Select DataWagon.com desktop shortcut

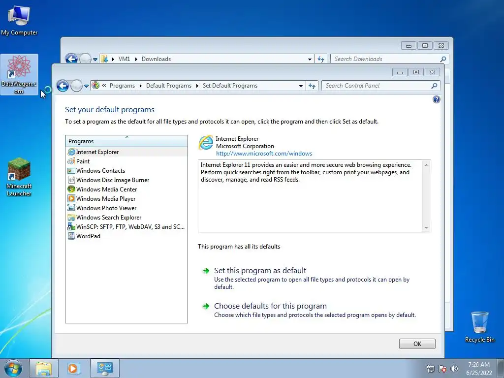pyautogui.click(x=19, y=75)
